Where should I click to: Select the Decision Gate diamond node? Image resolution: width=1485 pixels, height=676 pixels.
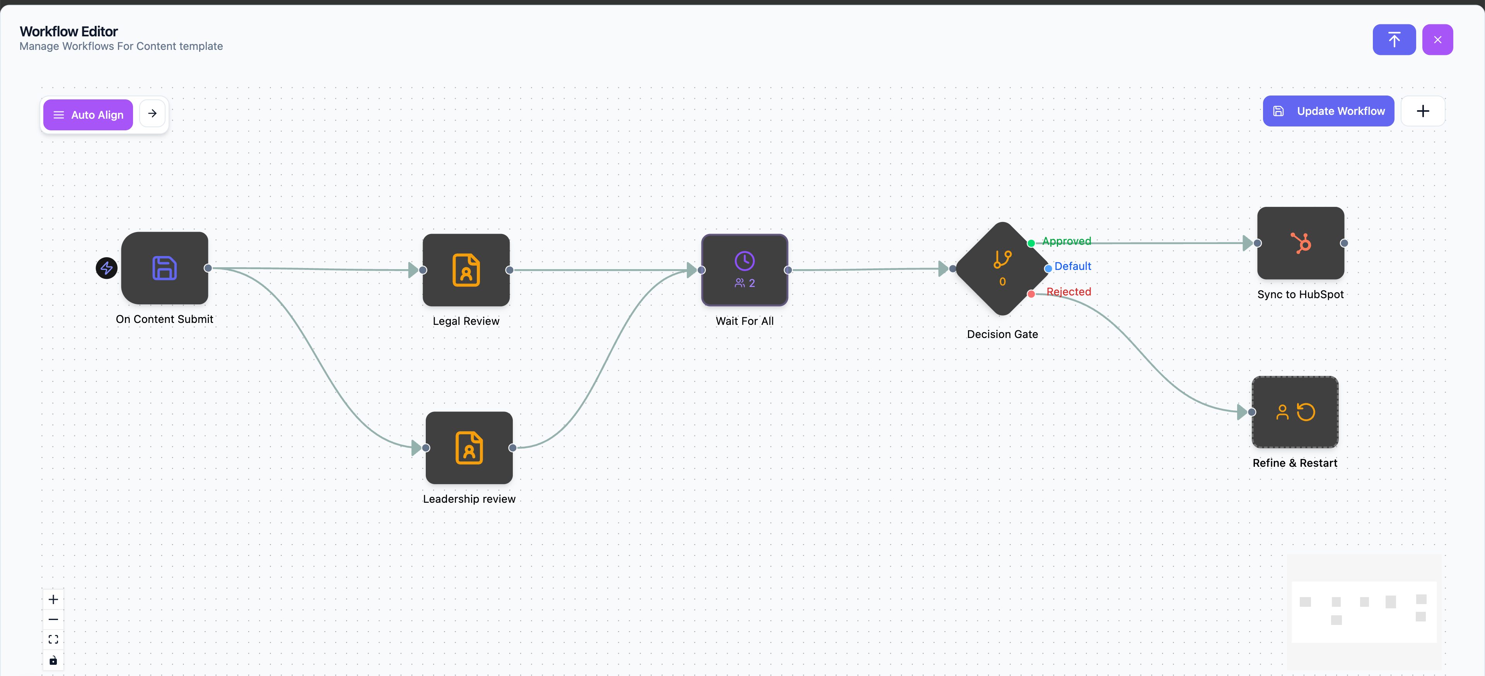pos(1002,268)
